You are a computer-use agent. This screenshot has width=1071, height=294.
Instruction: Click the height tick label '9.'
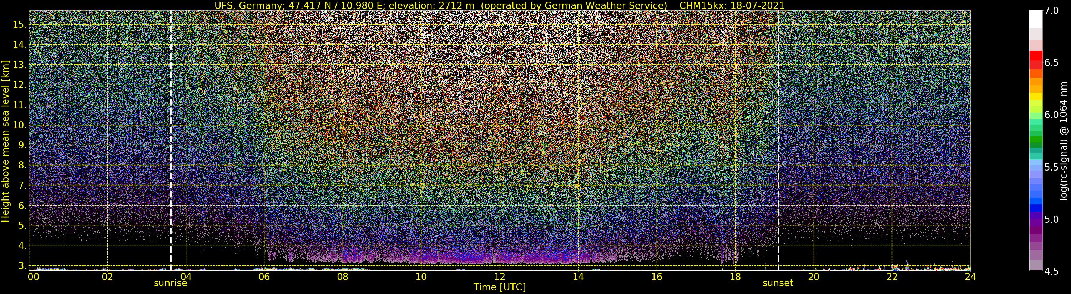[22, 145]
